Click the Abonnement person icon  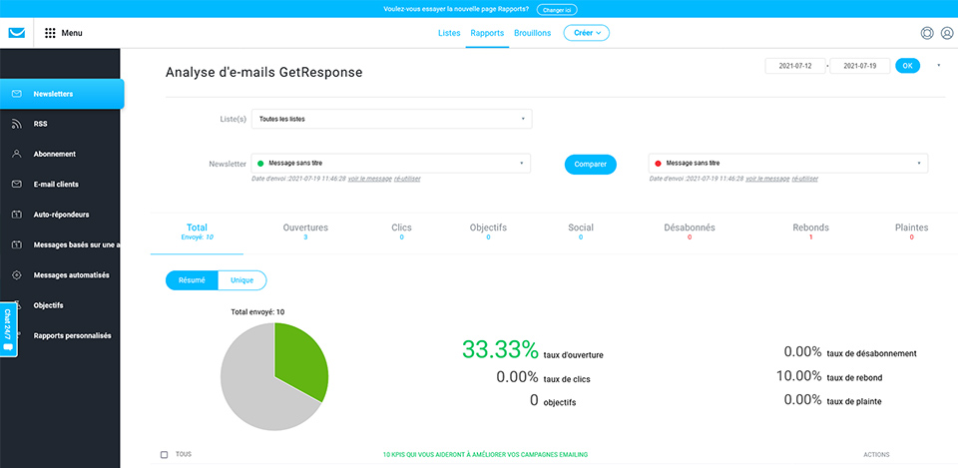click(x=17, y=154)
